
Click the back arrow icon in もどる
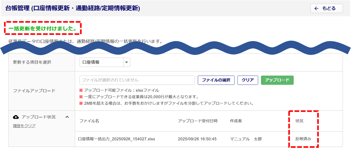click(317, 8)
